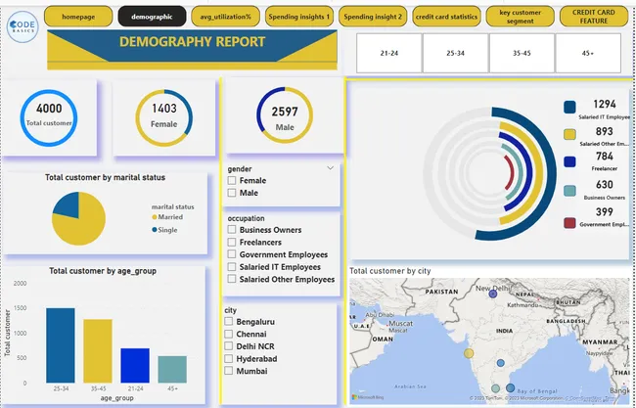This screenshot has width=636, height=408.
Task: Select Mumbai city checkbox
Action: coord(229,371)
